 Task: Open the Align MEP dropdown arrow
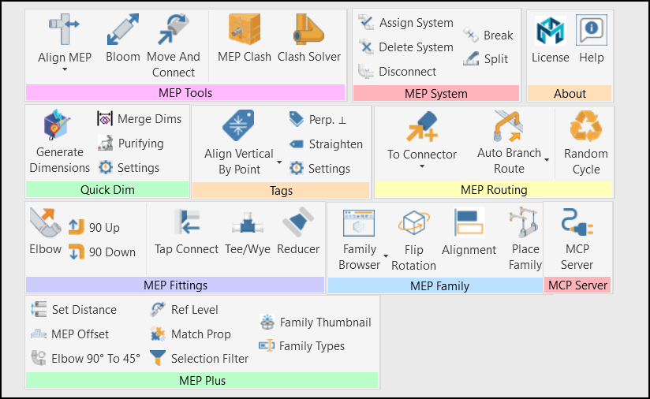pyautogui.click(x=65, y=69)
